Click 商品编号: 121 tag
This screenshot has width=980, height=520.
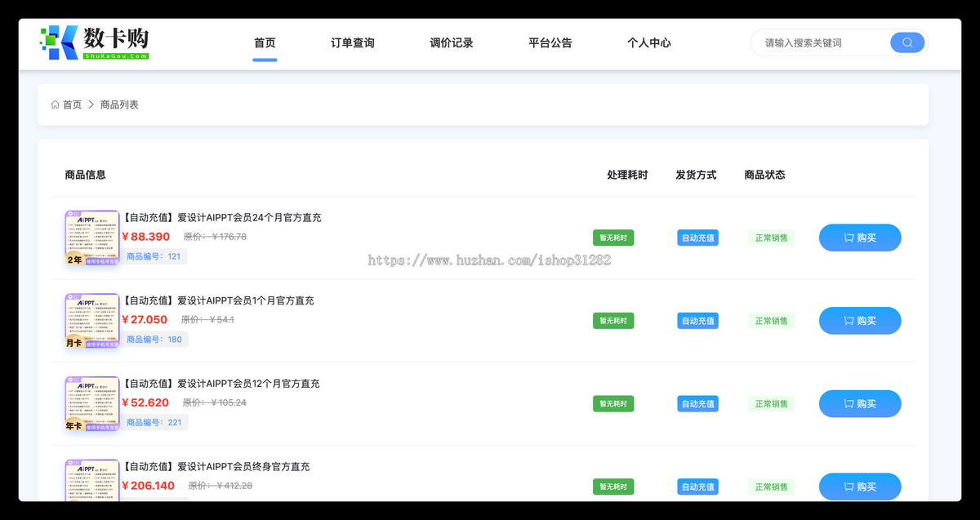[154, 256]
